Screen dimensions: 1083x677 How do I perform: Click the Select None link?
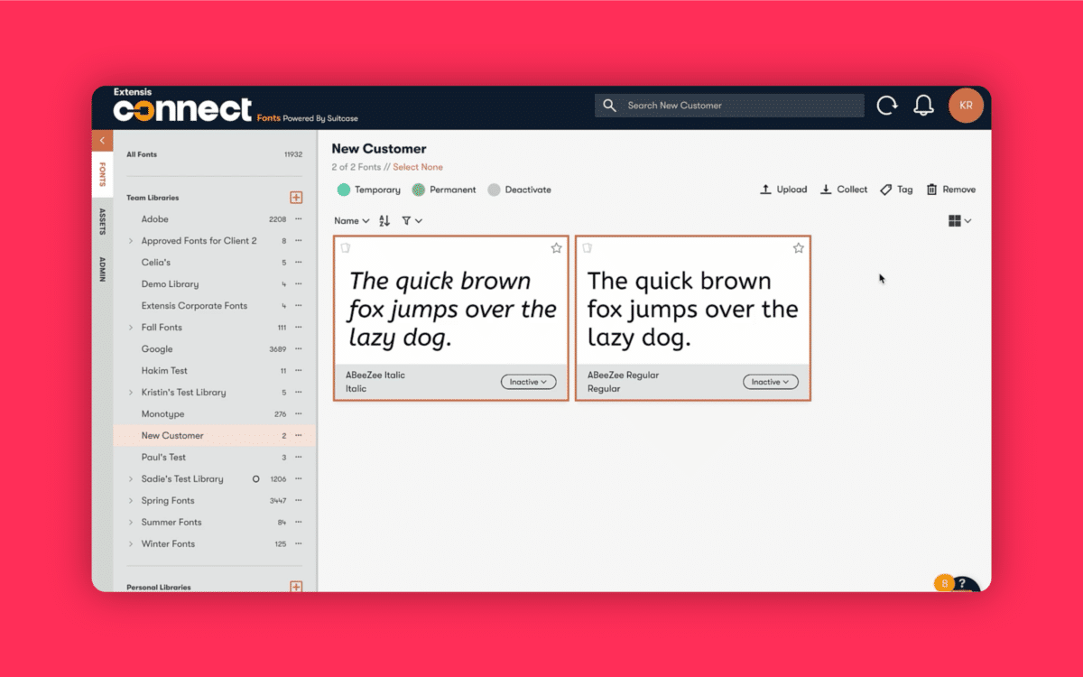[418, 167]
